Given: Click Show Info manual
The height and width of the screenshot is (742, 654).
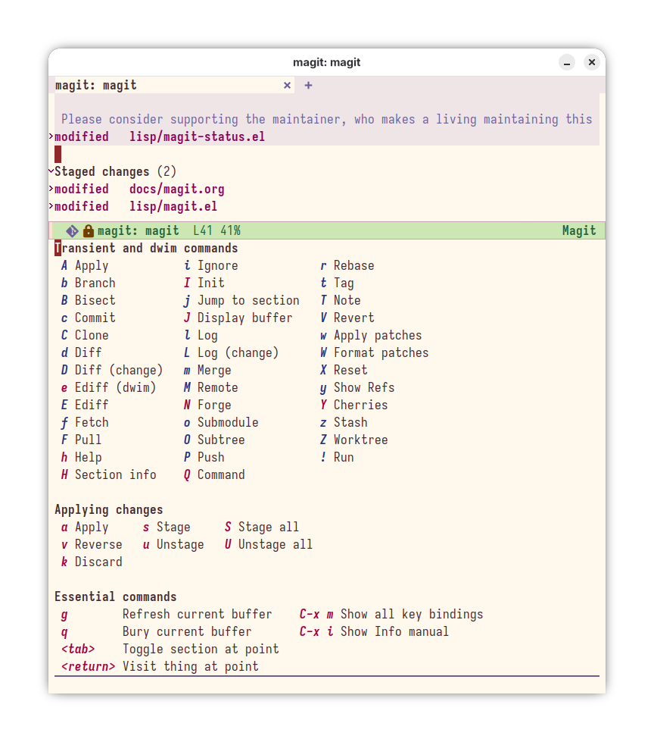Looking at the screenshot, I should 374,632.
